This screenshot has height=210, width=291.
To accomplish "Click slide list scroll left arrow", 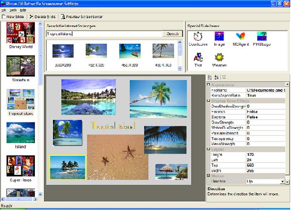I will tap(3, 199).
